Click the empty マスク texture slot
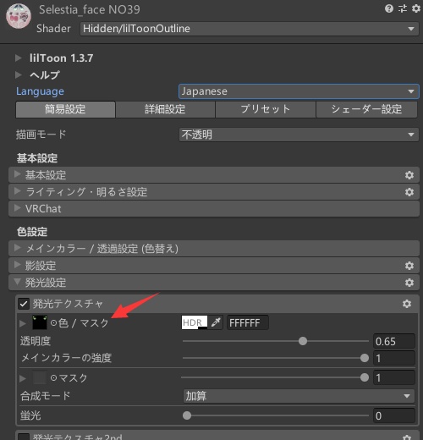 click(x=40, y=377)
